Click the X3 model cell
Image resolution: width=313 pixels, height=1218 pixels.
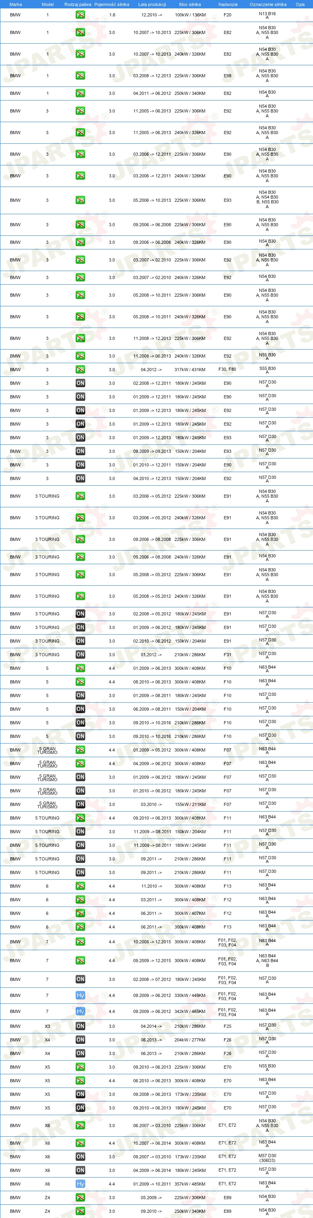pos(47,1026)
